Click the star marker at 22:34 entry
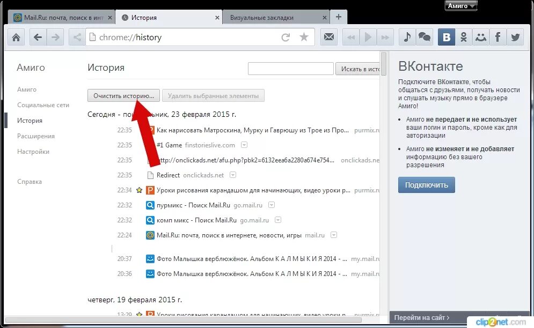This screenshot has height=328, width=534. tap(139, 190)
